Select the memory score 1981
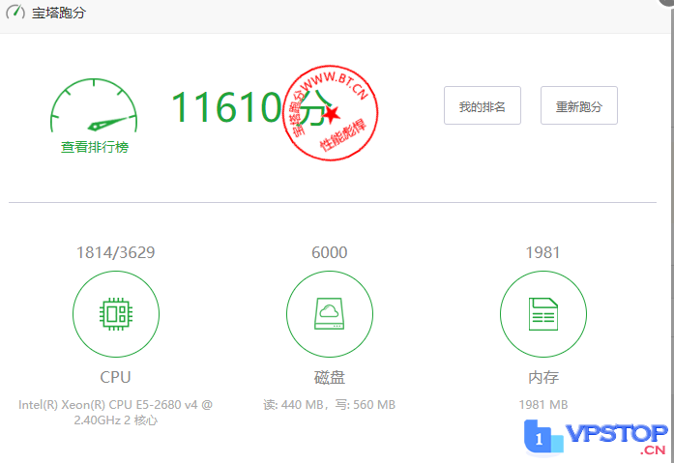674x463 pixels. pyautogui.click(x=542, y=252)
